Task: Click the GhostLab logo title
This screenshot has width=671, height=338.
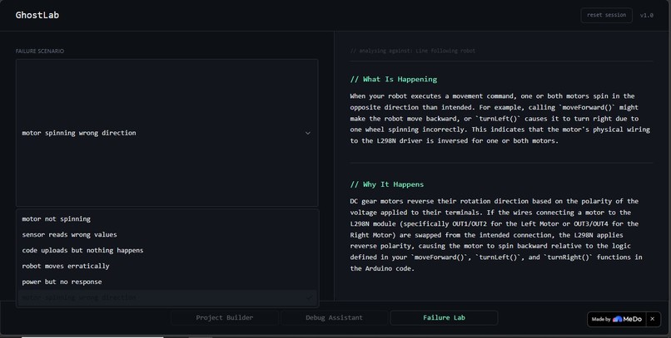Action: click(37, 15)
